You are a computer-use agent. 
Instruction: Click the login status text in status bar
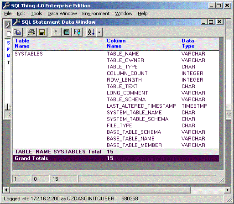(x=59, y=199)
